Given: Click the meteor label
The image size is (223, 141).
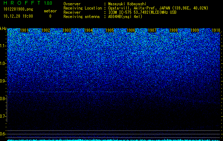Looking at the screenshot, I should (x=50, y=11).
